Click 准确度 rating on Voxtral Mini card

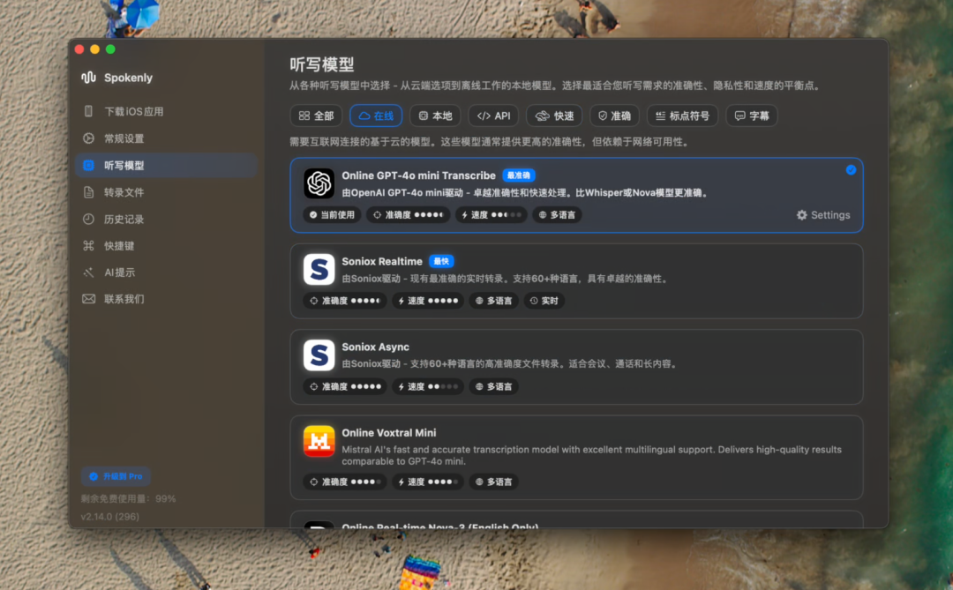tap(345, 482)
